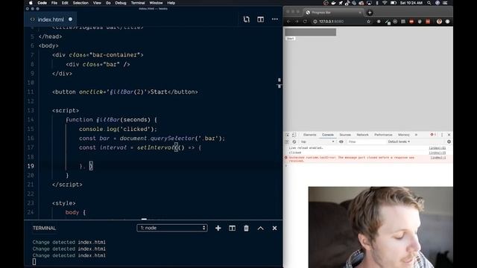Toggle the DevTools device toolbar icon
477x268 pixels.
pos(294,135)
